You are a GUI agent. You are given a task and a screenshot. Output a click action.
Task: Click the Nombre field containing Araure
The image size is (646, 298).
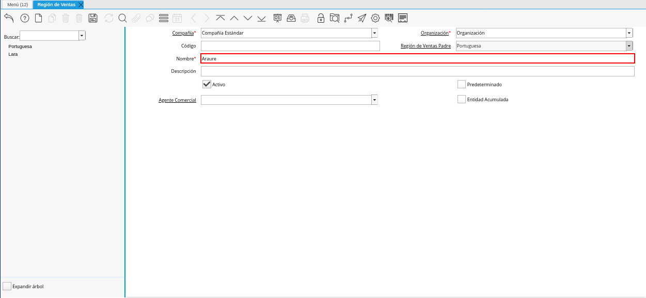pyautogui.click(x=417, y=58)
